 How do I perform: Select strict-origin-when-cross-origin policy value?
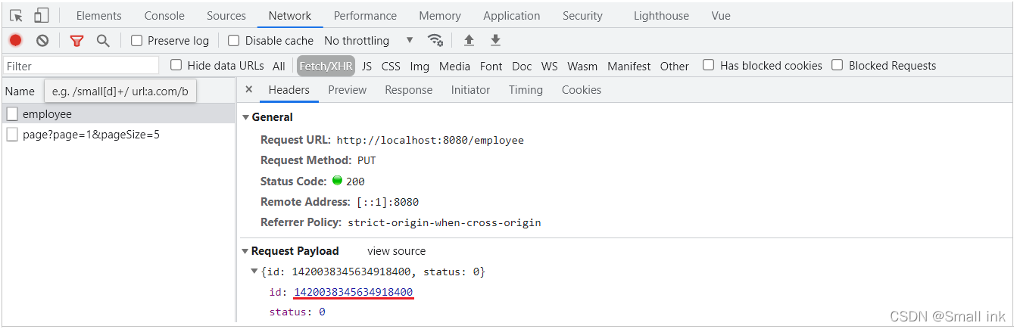[x=445, y=222]
